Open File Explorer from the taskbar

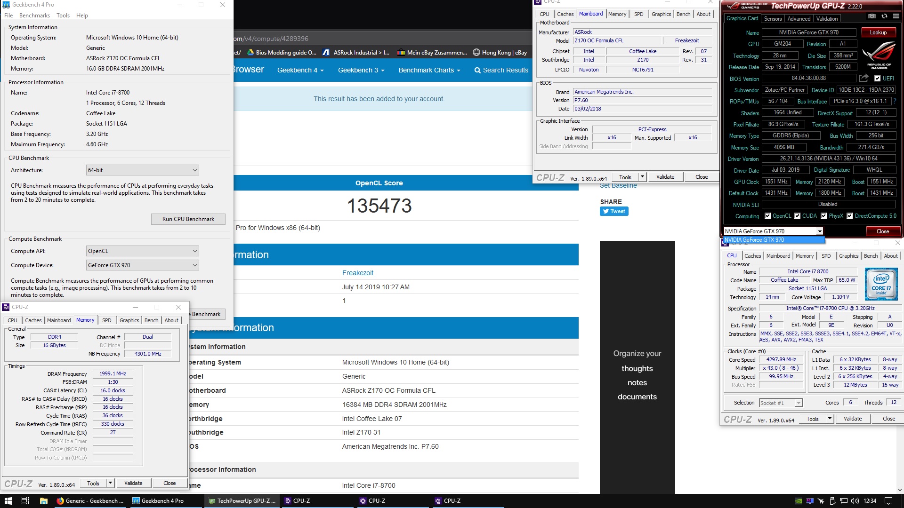click(43, 500)
